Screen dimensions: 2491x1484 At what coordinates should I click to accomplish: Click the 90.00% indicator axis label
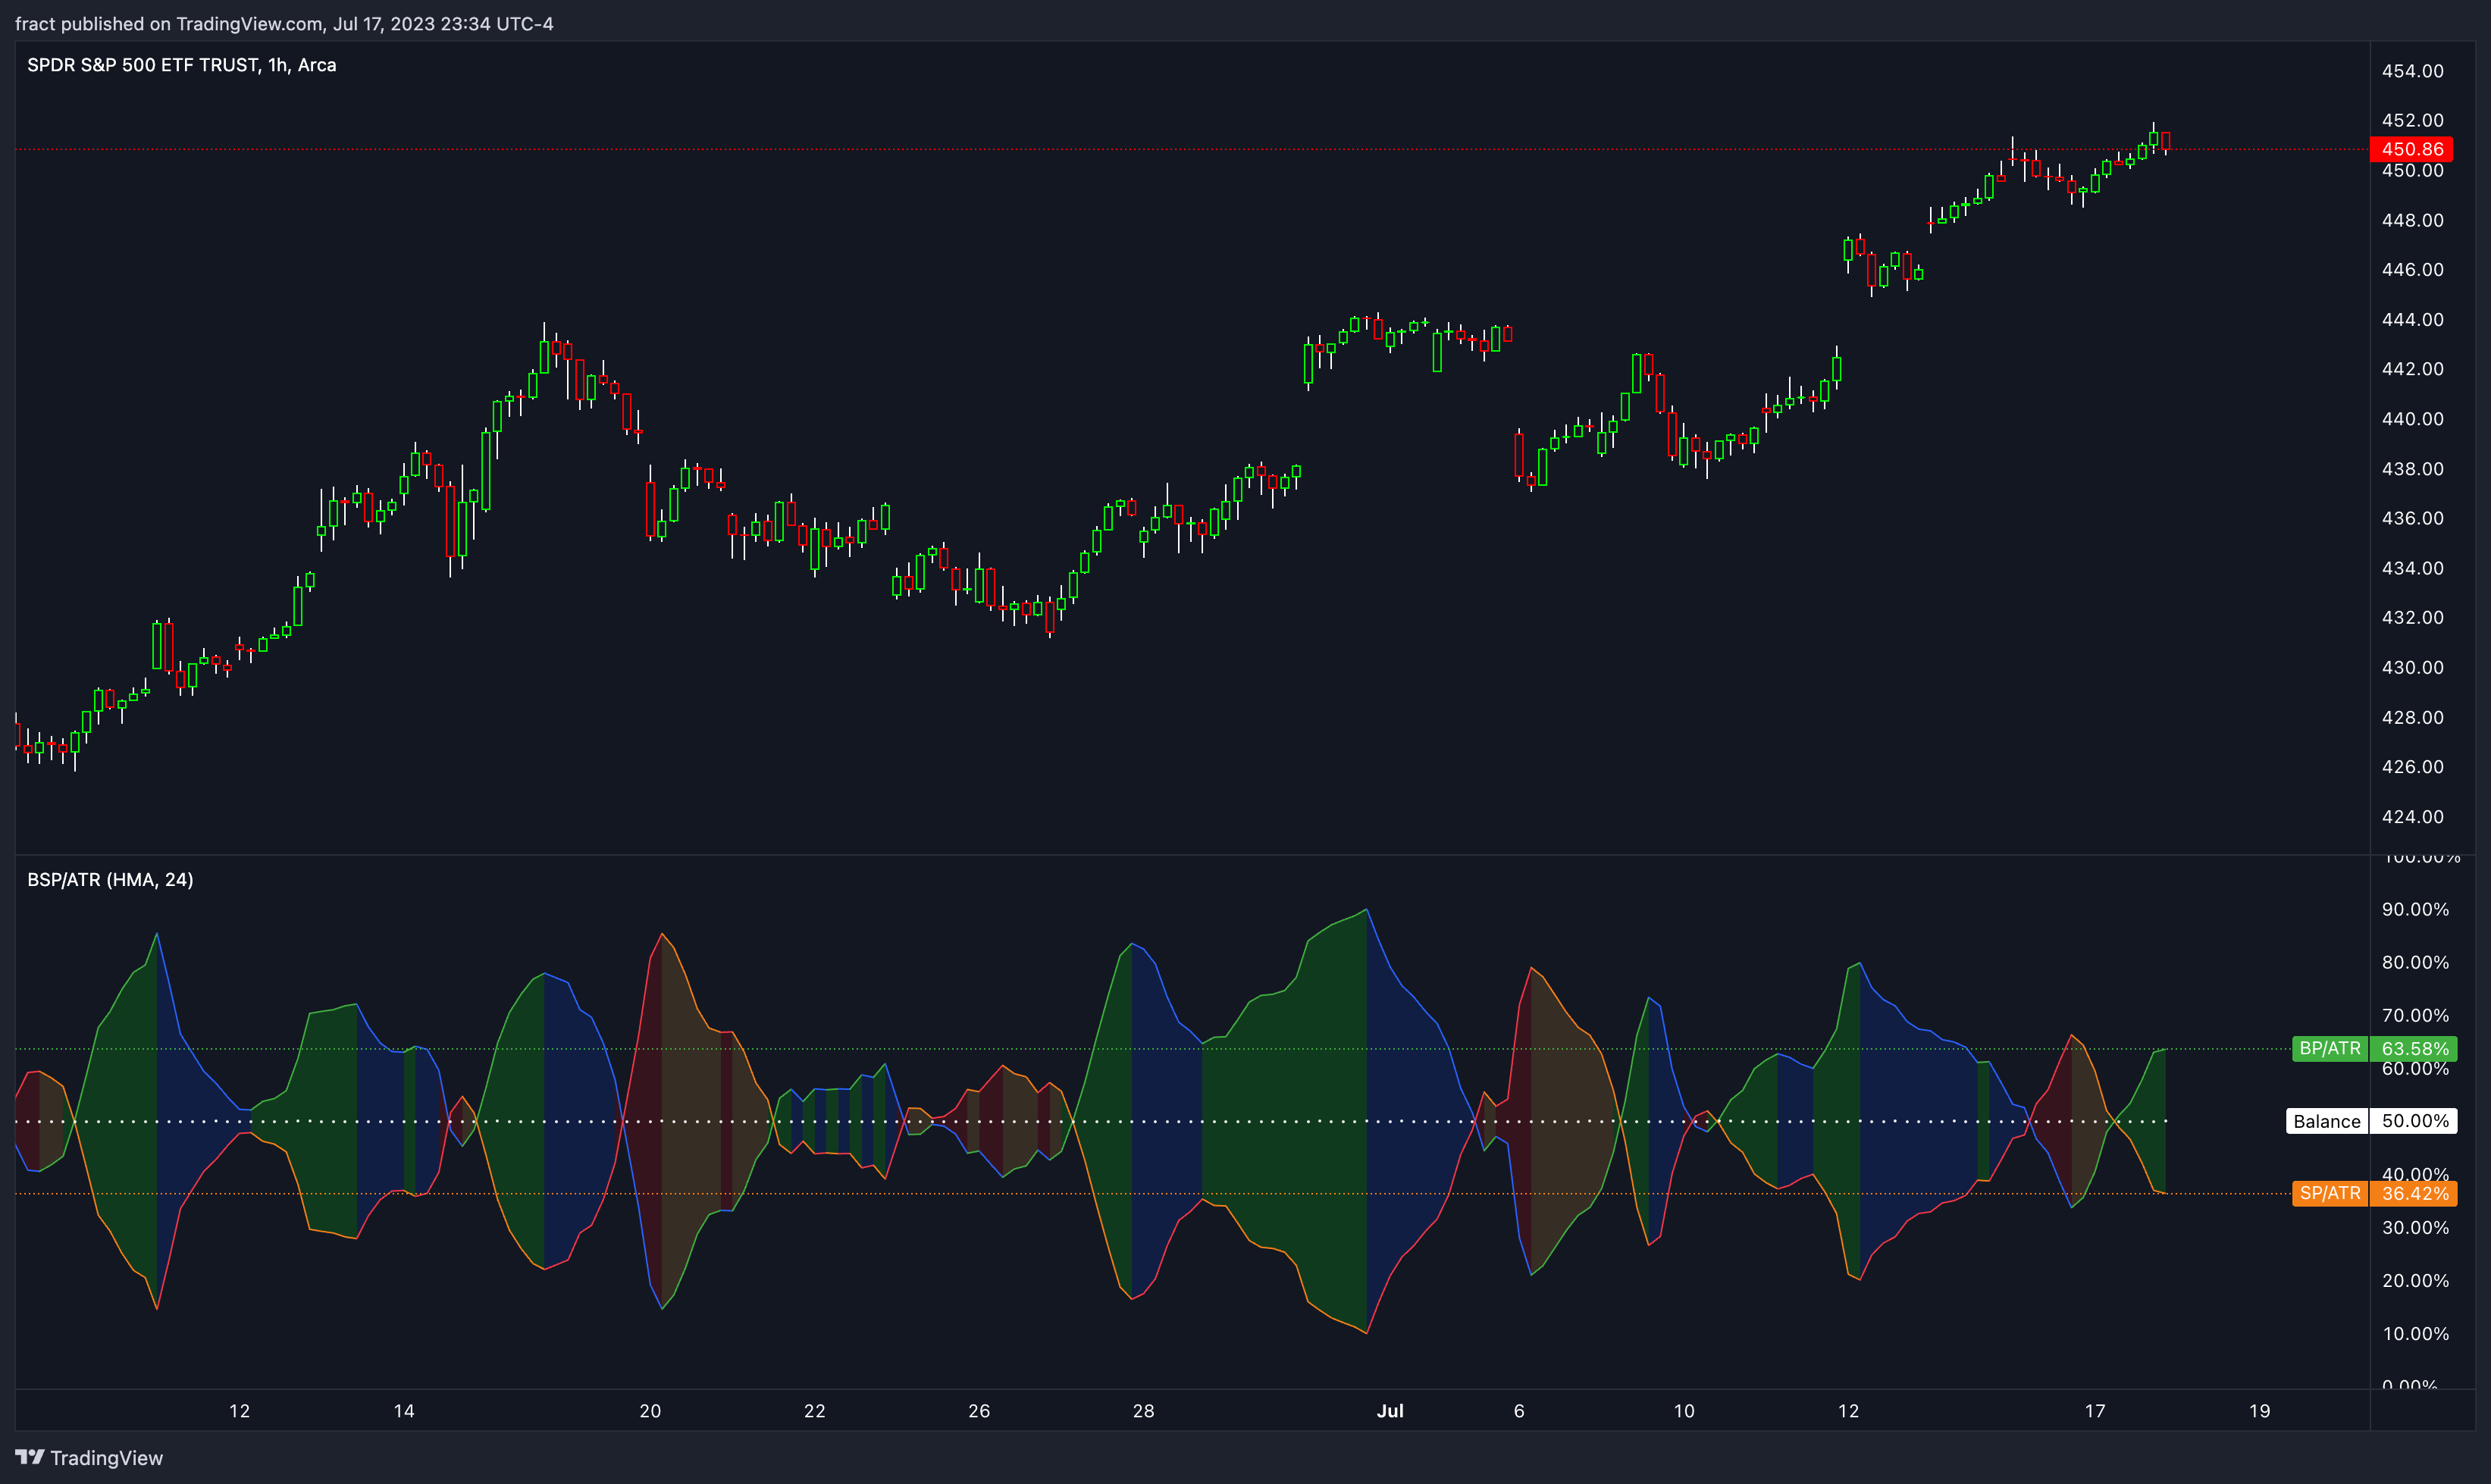tap(2415, 909)
